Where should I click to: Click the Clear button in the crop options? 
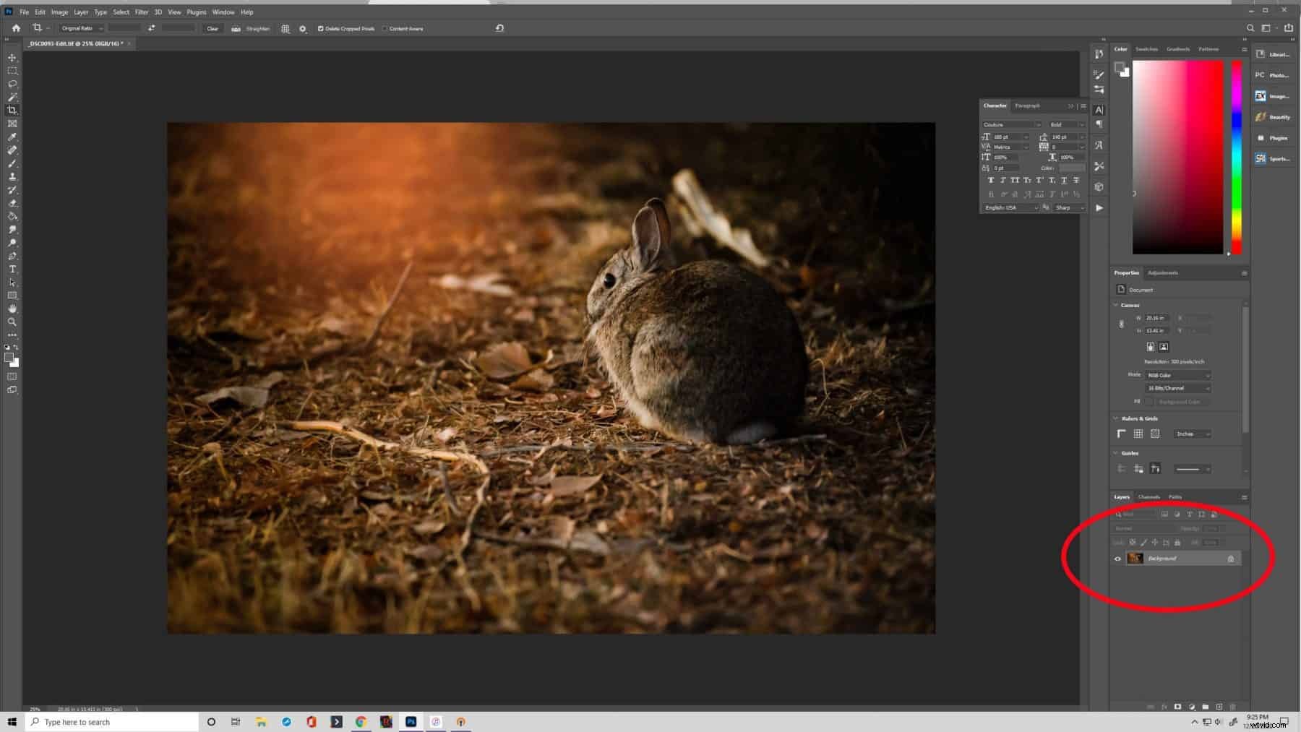pyautogui.click(x=212, y=29)
